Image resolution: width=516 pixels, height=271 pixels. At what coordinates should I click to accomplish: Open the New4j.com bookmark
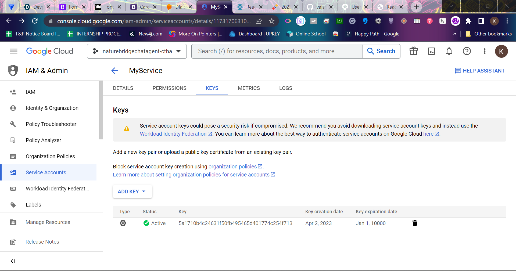(x=146, y=34)
